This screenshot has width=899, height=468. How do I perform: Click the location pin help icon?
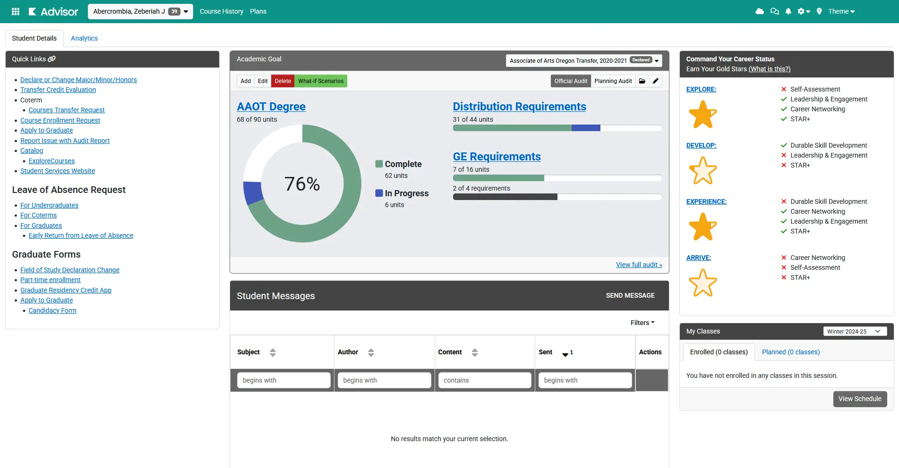coord(819,11)
